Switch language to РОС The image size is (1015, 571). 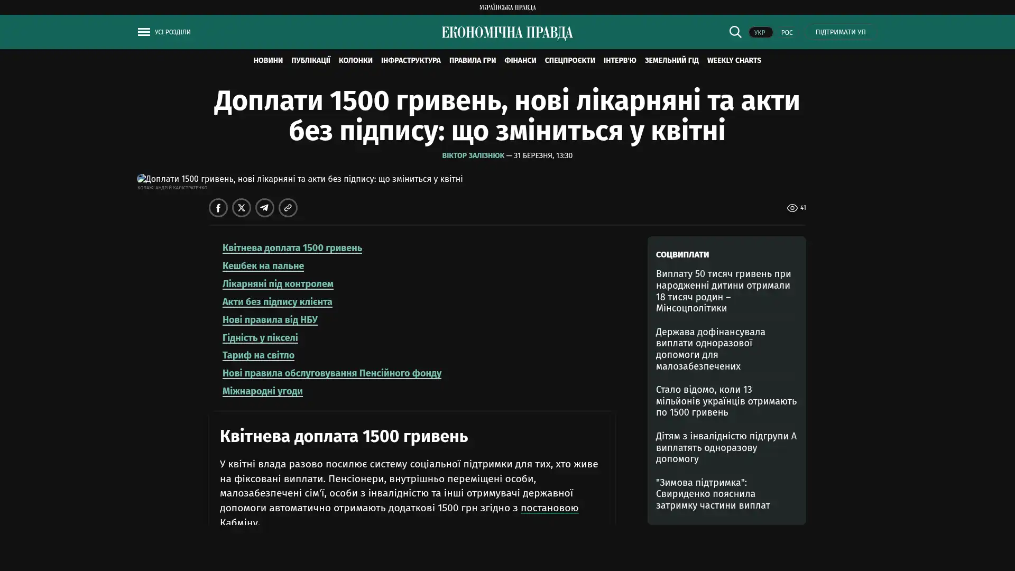coord(787,32)
